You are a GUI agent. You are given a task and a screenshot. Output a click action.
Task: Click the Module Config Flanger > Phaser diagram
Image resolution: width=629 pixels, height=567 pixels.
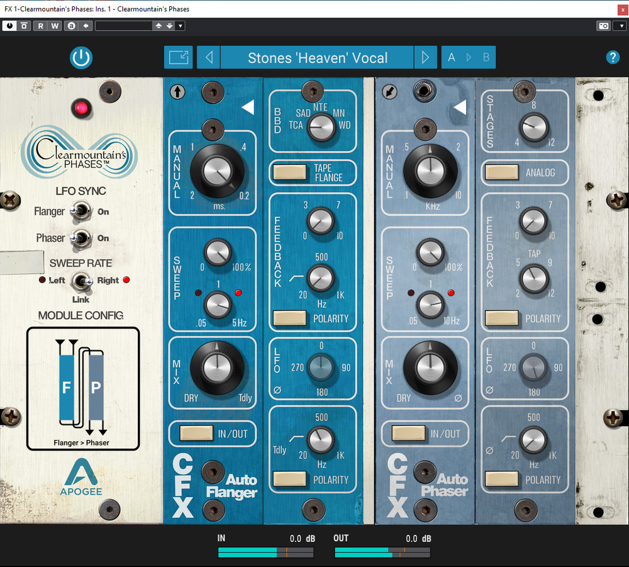tap(83, 388)
